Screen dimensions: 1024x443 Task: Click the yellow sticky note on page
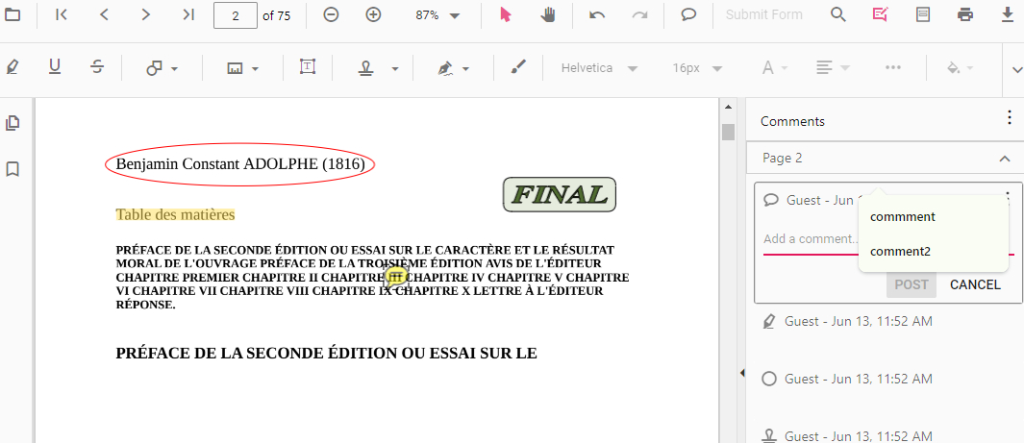click(395, 277)
